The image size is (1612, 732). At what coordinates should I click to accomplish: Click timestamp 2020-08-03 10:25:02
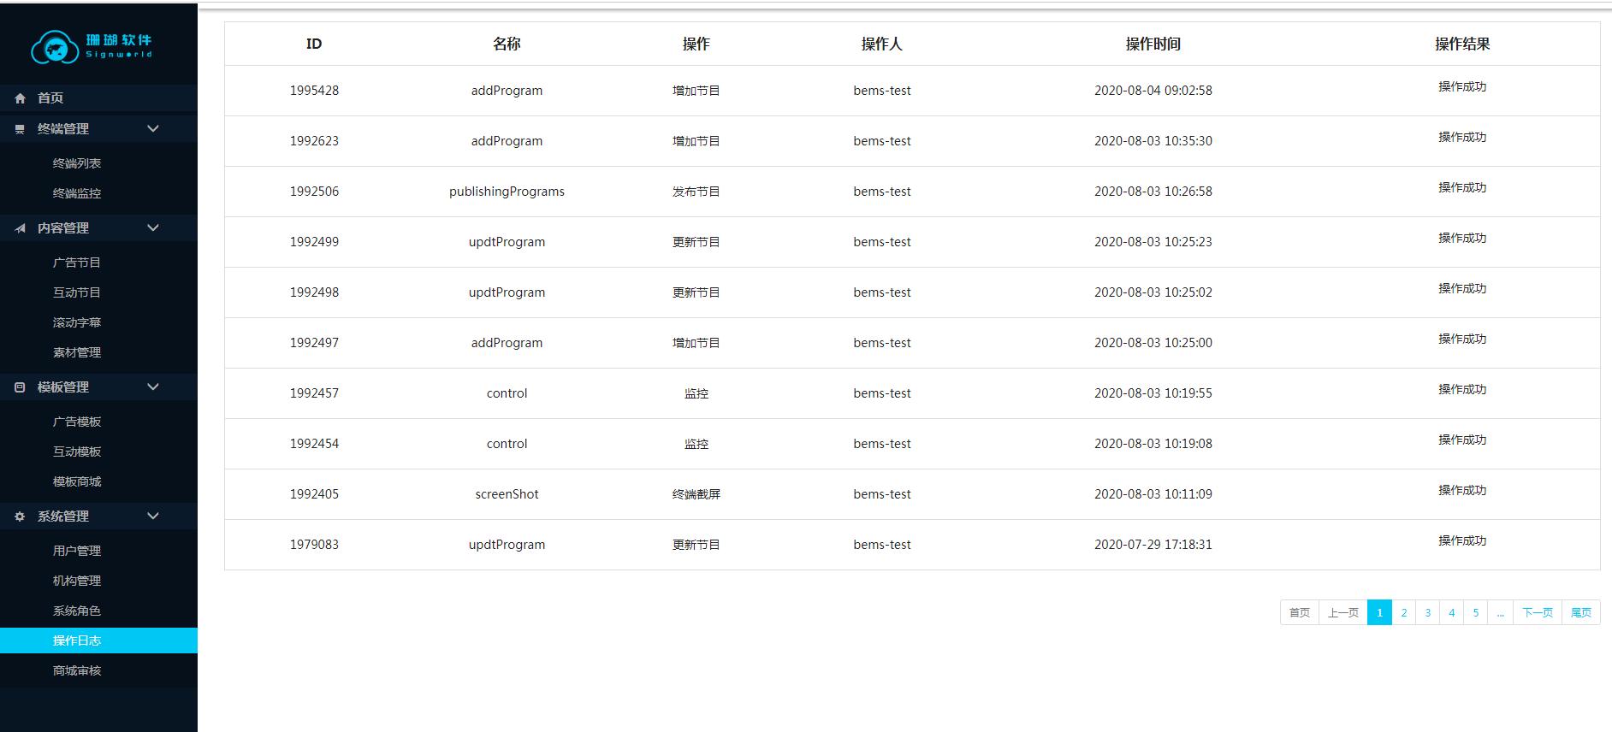coord(1153,292)
